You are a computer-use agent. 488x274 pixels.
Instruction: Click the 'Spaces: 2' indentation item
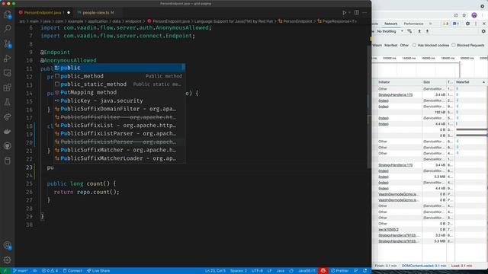click(239, 271)
